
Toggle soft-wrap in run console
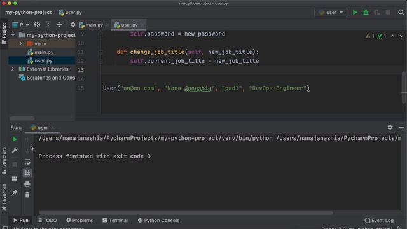point(27,162)
